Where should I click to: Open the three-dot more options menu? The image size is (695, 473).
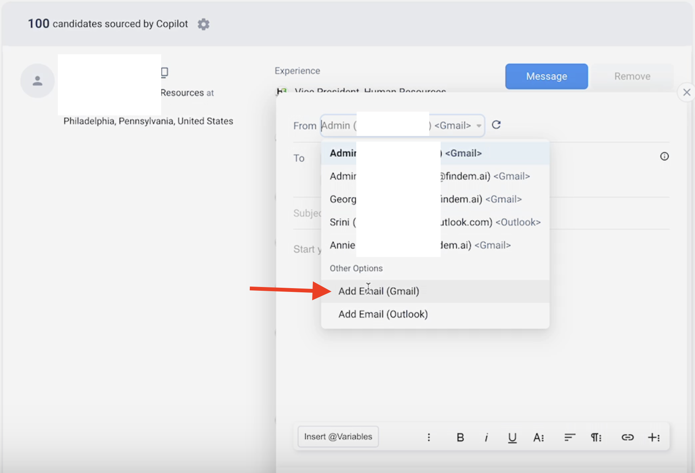(429, 437)
